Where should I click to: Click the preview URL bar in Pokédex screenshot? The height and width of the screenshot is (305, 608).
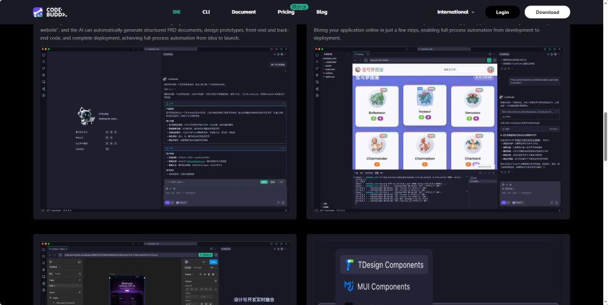(x=427, y=60)
